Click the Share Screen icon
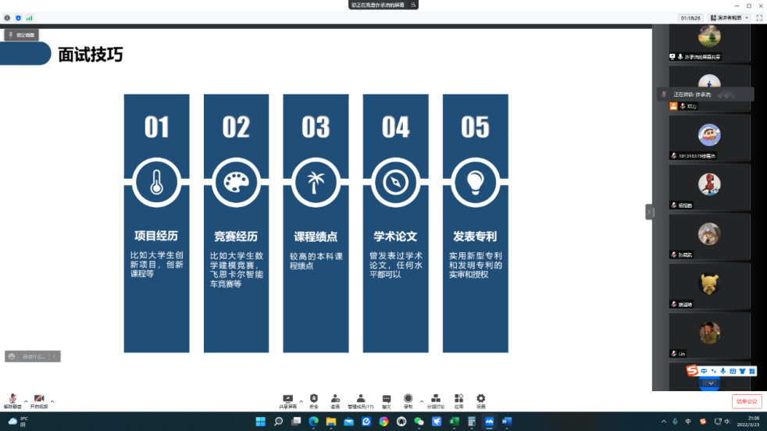Viewport: 767px width, 431px height. [x=287, y=399]
